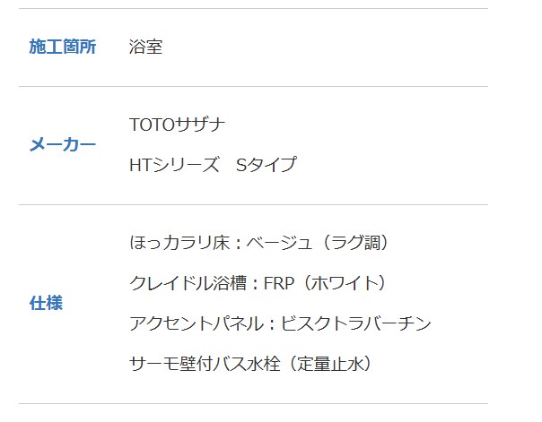This screenshot has width=542, height=422.
Task: Click the Sタイプ text
Action: point(266,165)
